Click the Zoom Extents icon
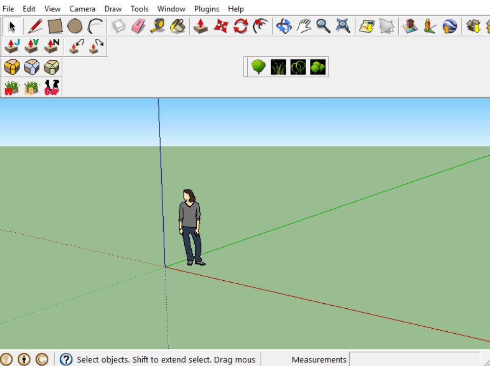Image resolution: width=490 pixels, height=366 pixels. [x=342, y=27]
